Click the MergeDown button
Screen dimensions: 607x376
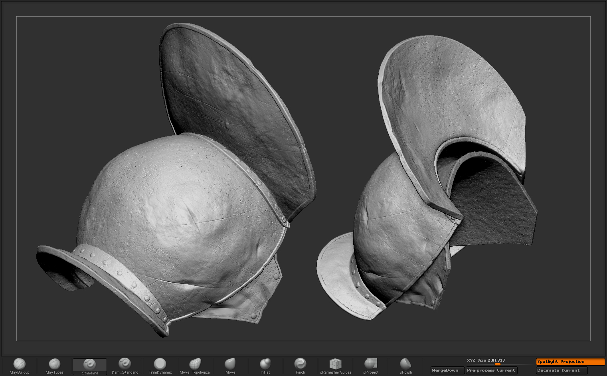(448, 370)
